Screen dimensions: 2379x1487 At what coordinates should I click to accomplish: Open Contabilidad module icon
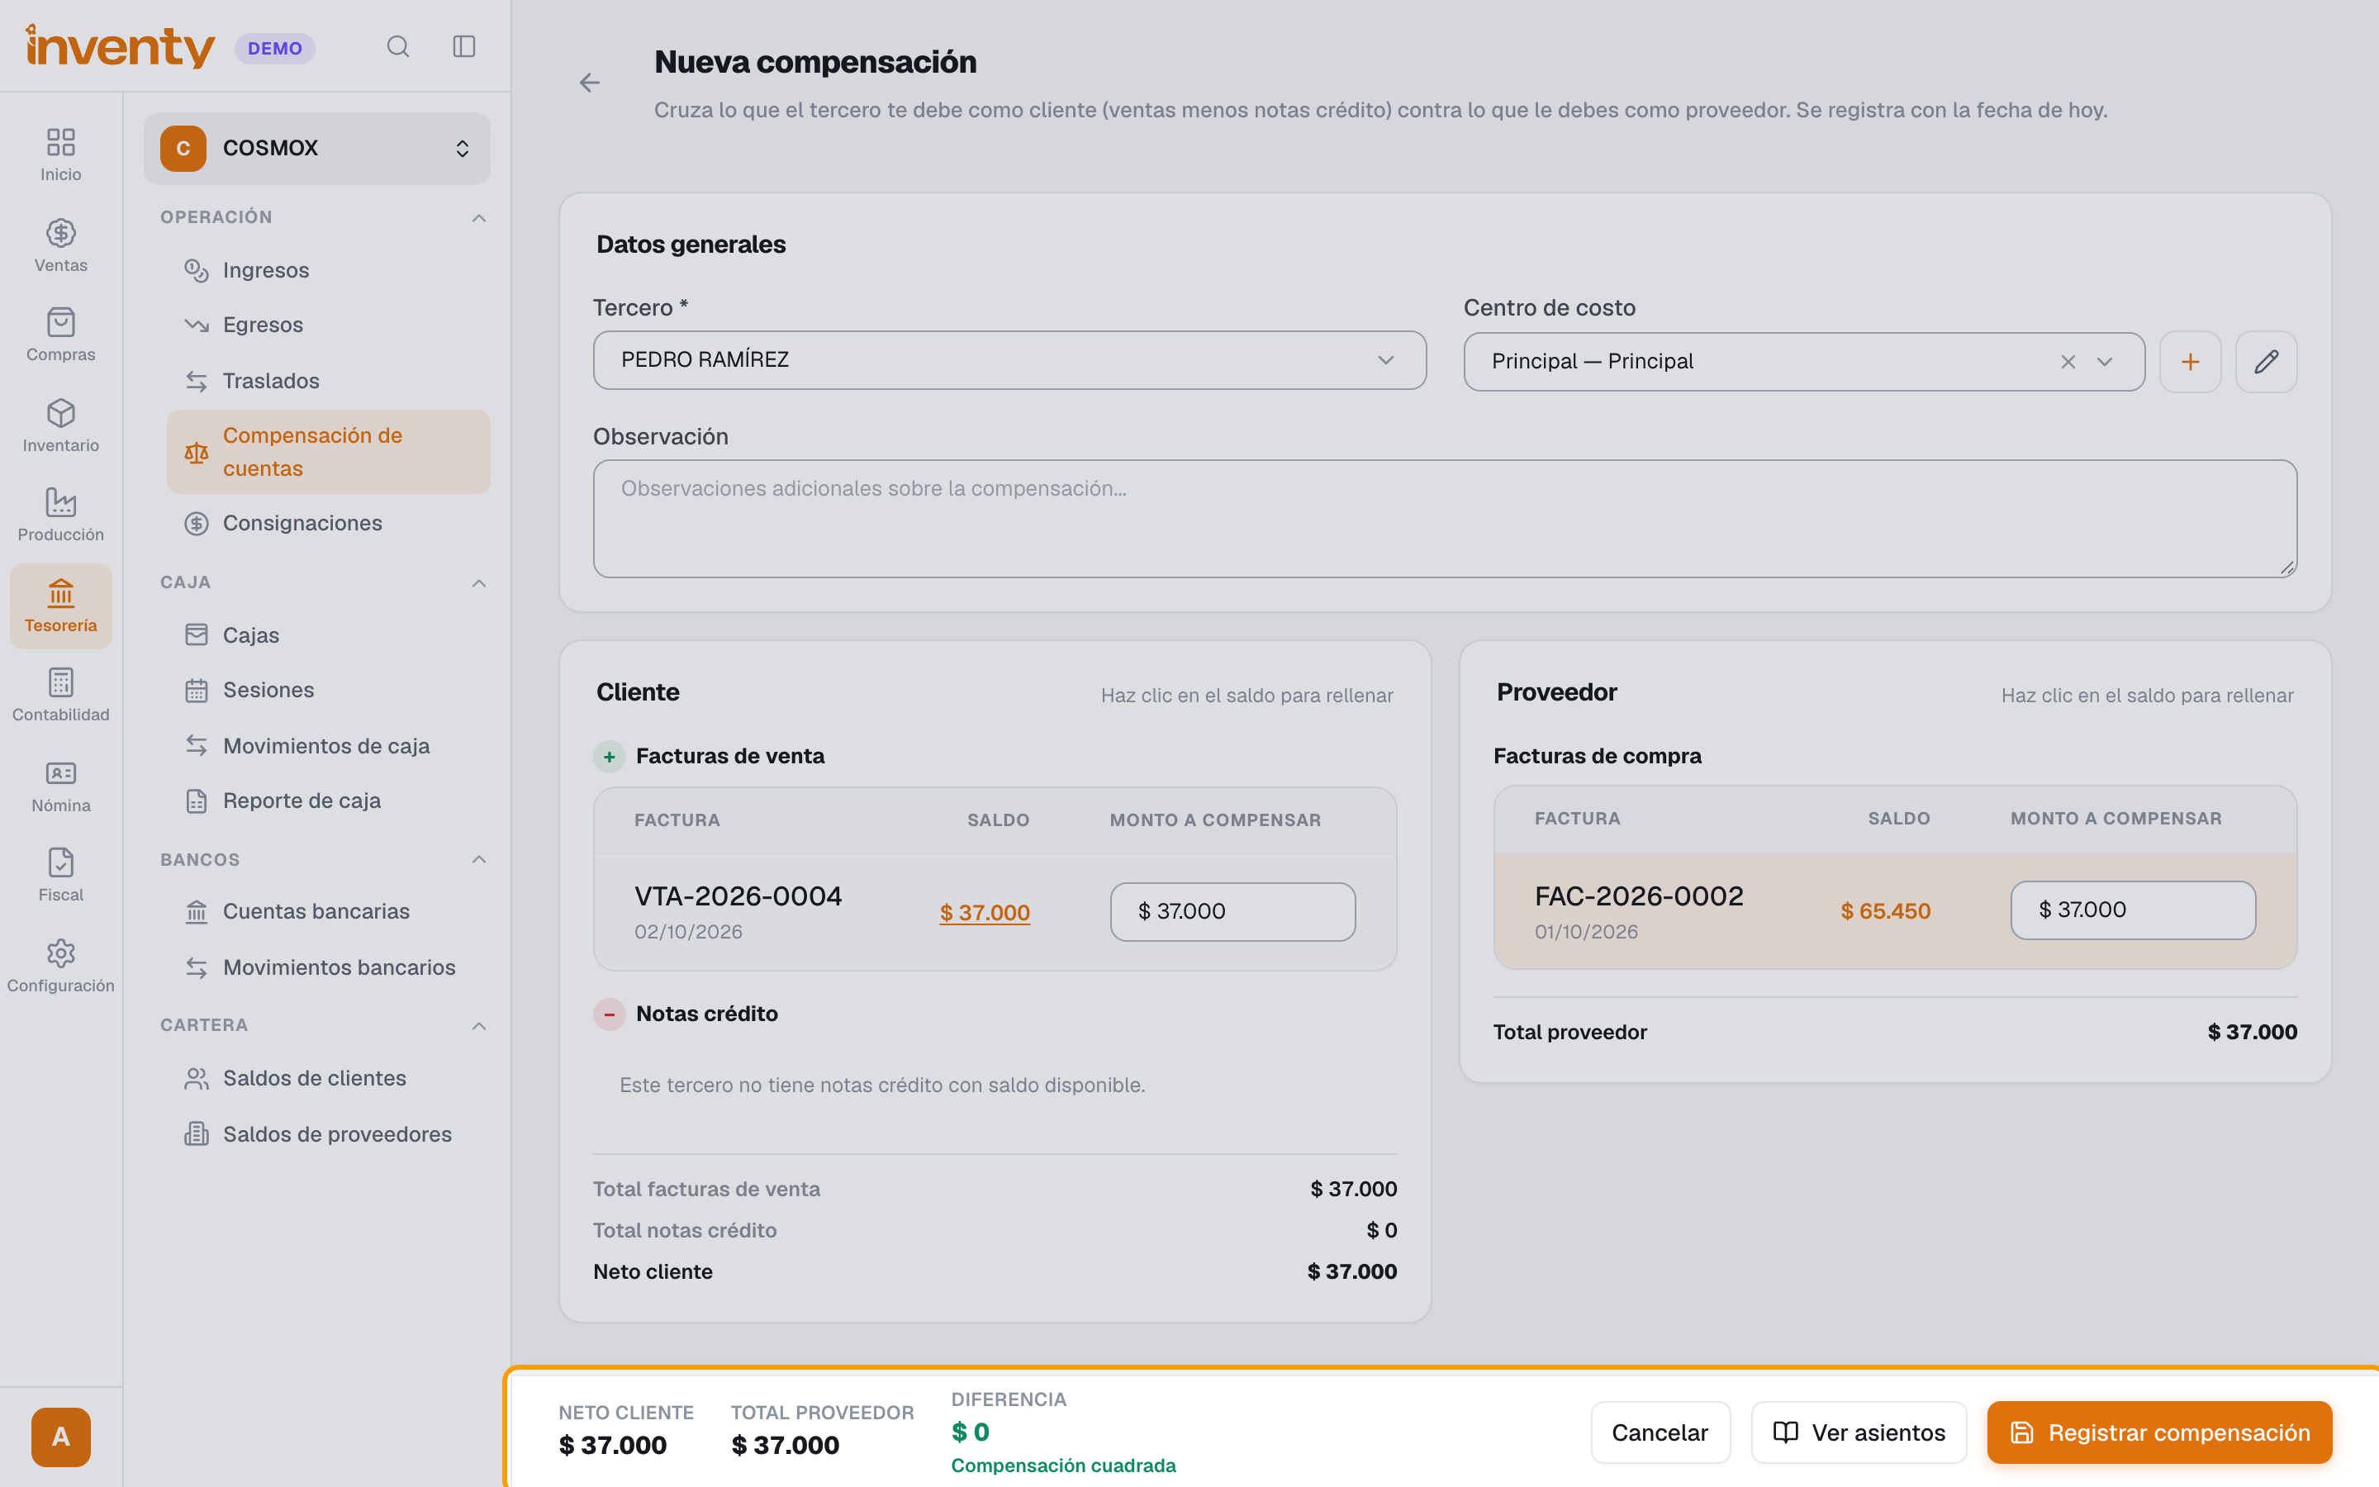click(x=61, y=694)
